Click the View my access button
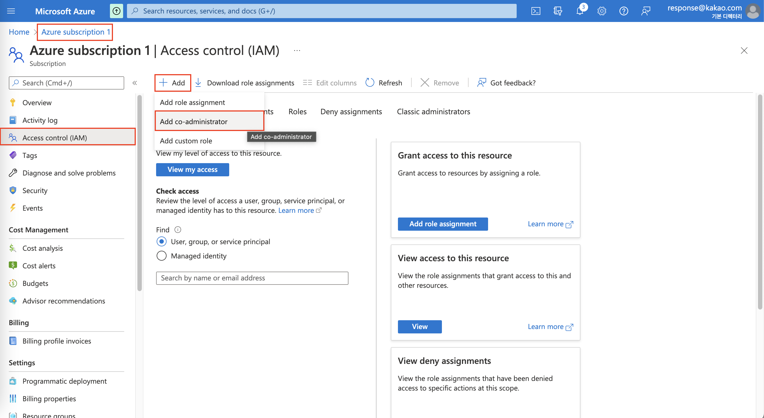Image resolution: width=764 pixels, height=418 pixels. point(192,169)
